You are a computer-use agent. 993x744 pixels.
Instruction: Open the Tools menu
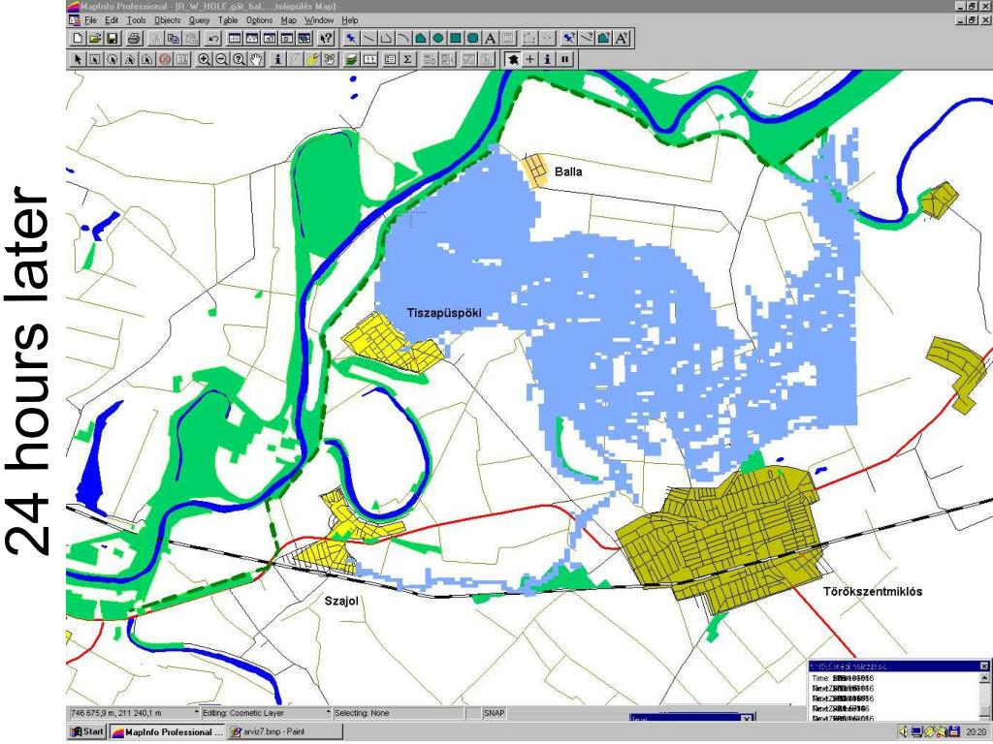(x=136, y=20)
